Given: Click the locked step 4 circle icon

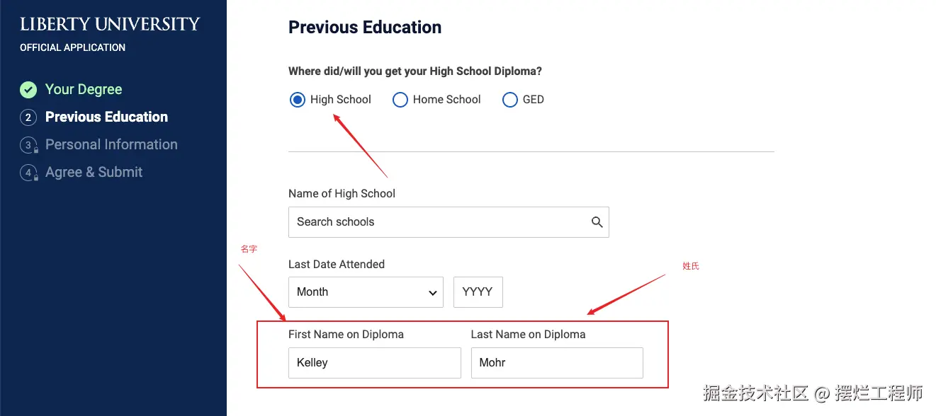Looking at the screenshot, I should (28, 173).
